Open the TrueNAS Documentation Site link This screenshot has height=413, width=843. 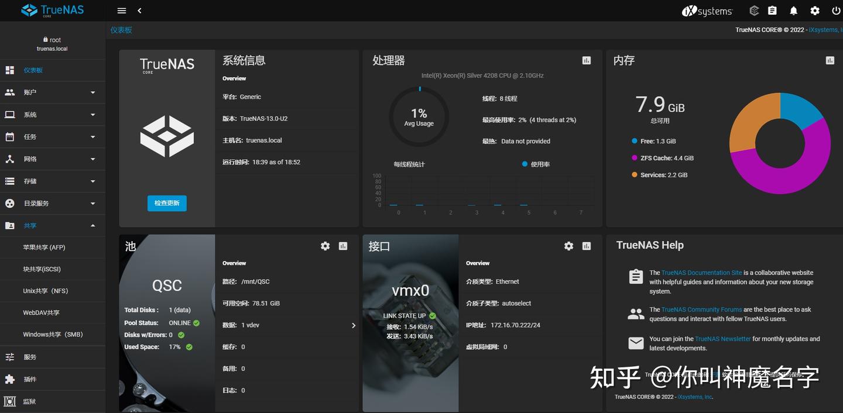(x=702, y=272)
